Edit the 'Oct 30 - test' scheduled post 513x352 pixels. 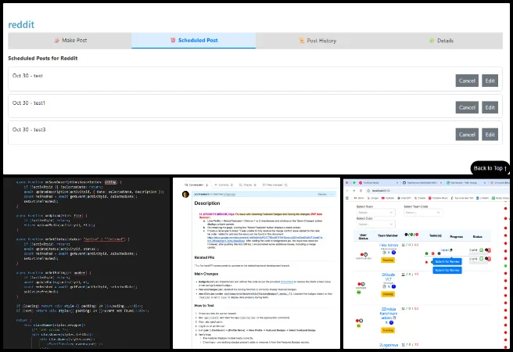point(490,81)
